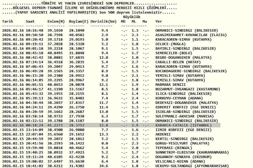Click the EDREMIT KORFEZI (EGE DENIZI) entry
Viewport: 253px width, 168px height.
pos(186,107)
